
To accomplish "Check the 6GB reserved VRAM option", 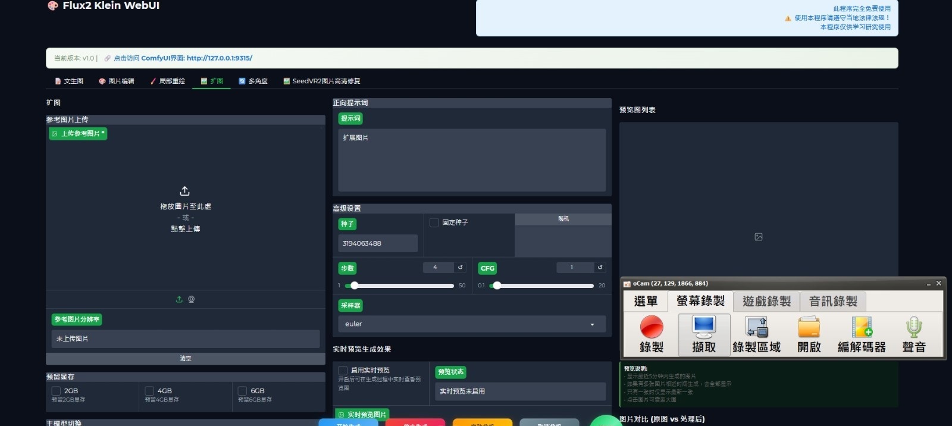I will [243, 391].
